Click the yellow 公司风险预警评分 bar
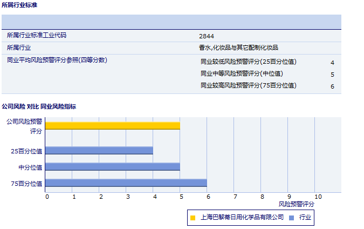 (x=112, y=125)
